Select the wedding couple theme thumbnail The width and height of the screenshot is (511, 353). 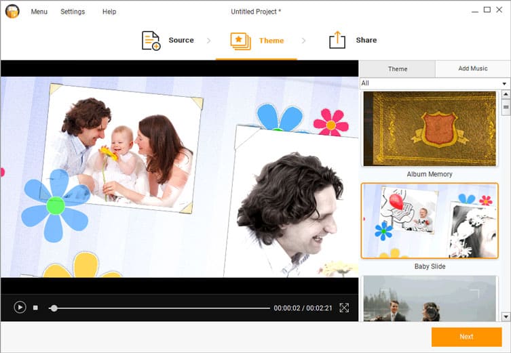(x=430, y=298)
